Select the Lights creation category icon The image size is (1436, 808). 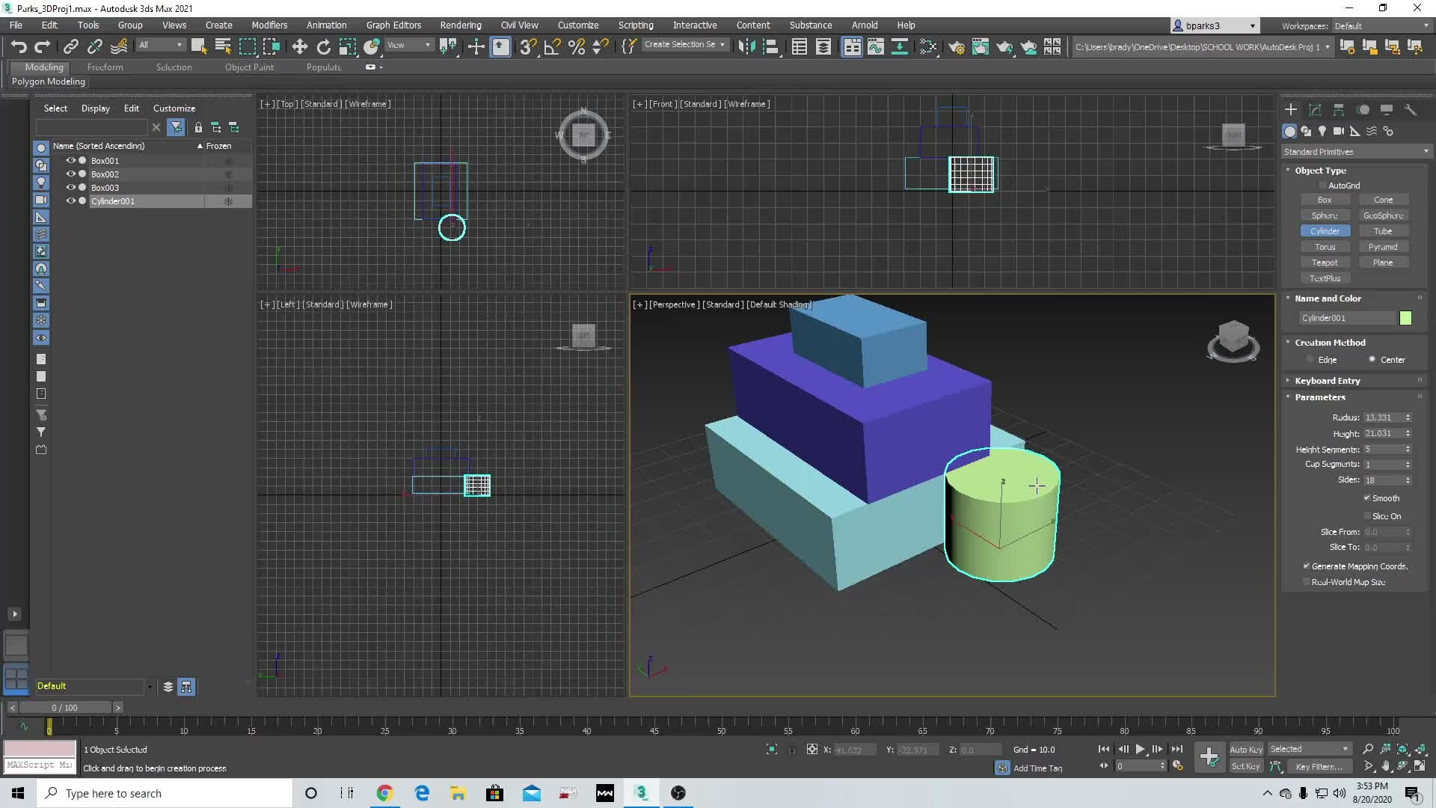pyautogui.click(x=1323, y=131)
